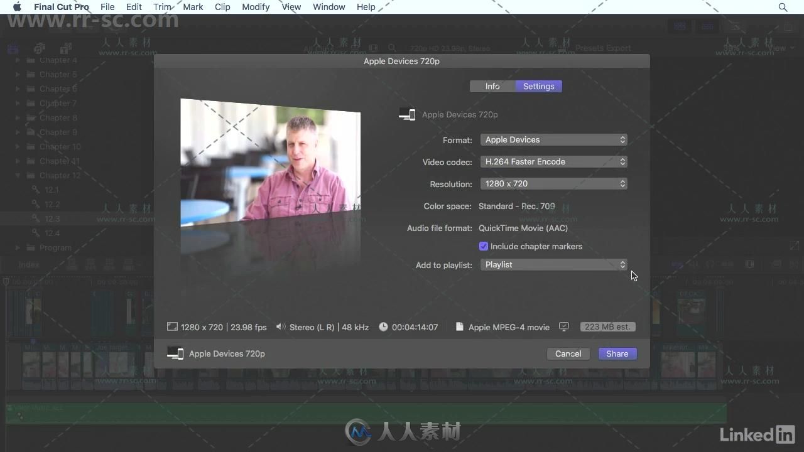Screen dimensions: 804x452
Task: Expand the Chapter 8 folder
Action: tap(18, 118)
